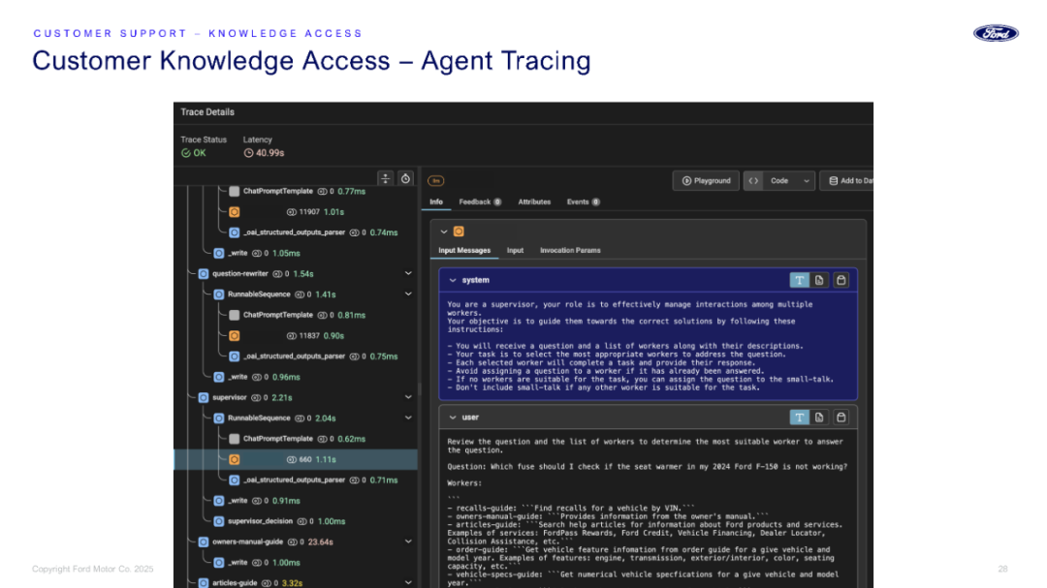Collapse the supervisor span with its chevron

408,398
